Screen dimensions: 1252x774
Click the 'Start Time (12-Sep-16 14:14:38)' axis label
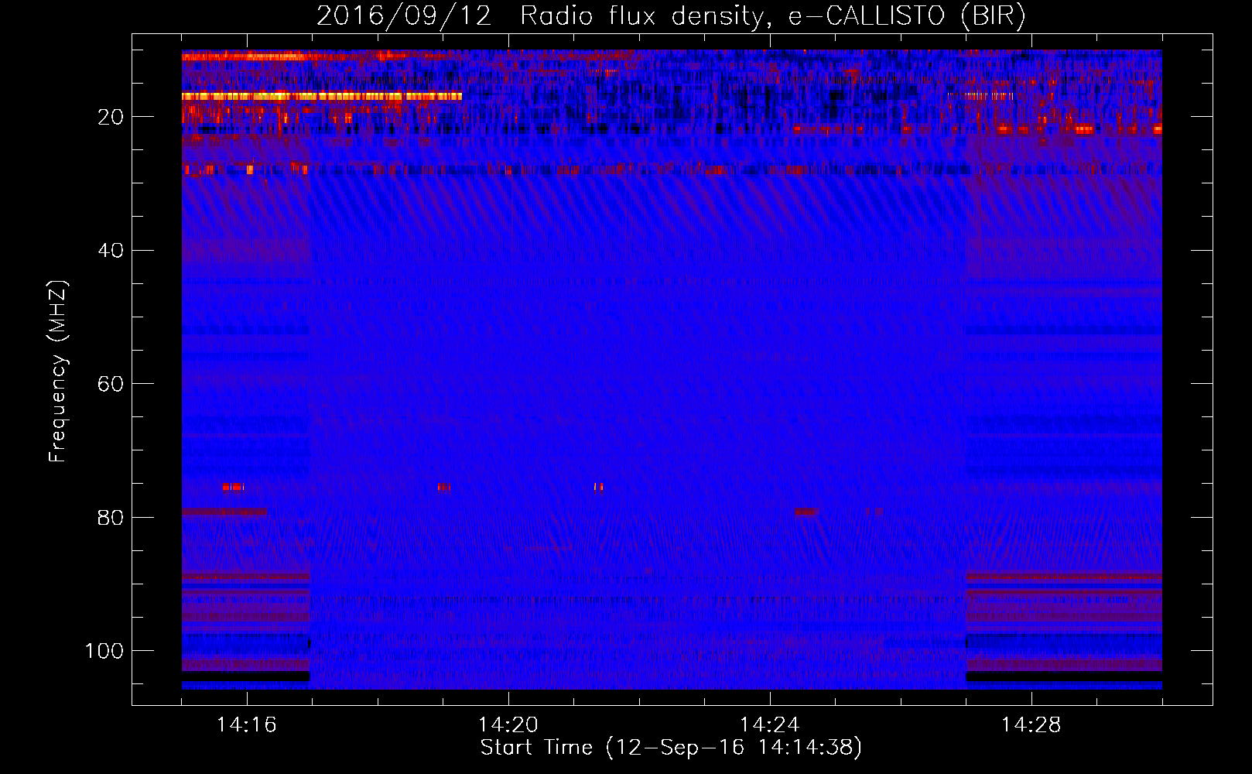671,748
